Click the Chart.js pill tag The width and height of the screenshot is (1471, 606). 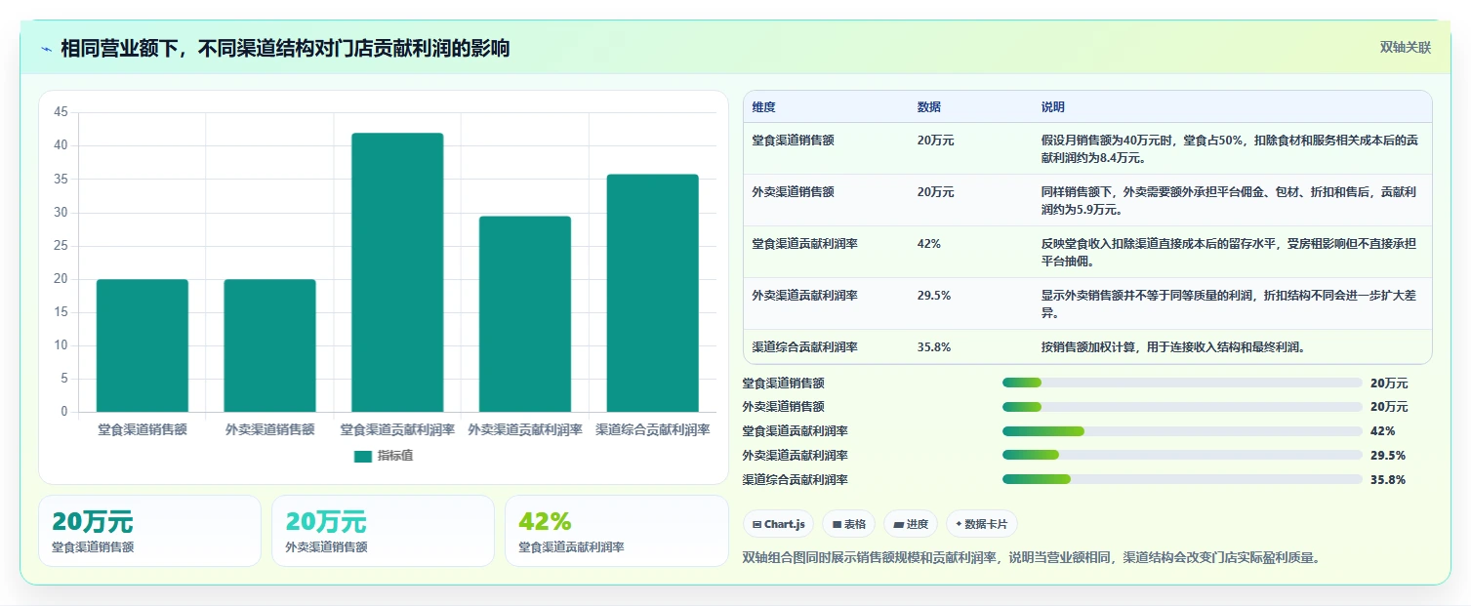point(779,524)
